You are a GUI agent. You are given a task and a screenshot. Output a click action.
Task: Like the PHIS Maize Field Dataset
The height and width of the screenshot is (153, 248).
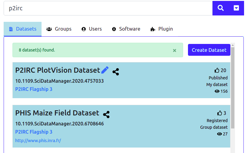pos(220,113)
